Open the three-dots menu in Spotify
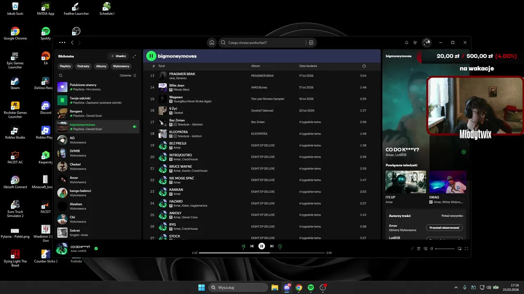Image resolution: width=524 pixels, height=294 pixels. [62, 42]
